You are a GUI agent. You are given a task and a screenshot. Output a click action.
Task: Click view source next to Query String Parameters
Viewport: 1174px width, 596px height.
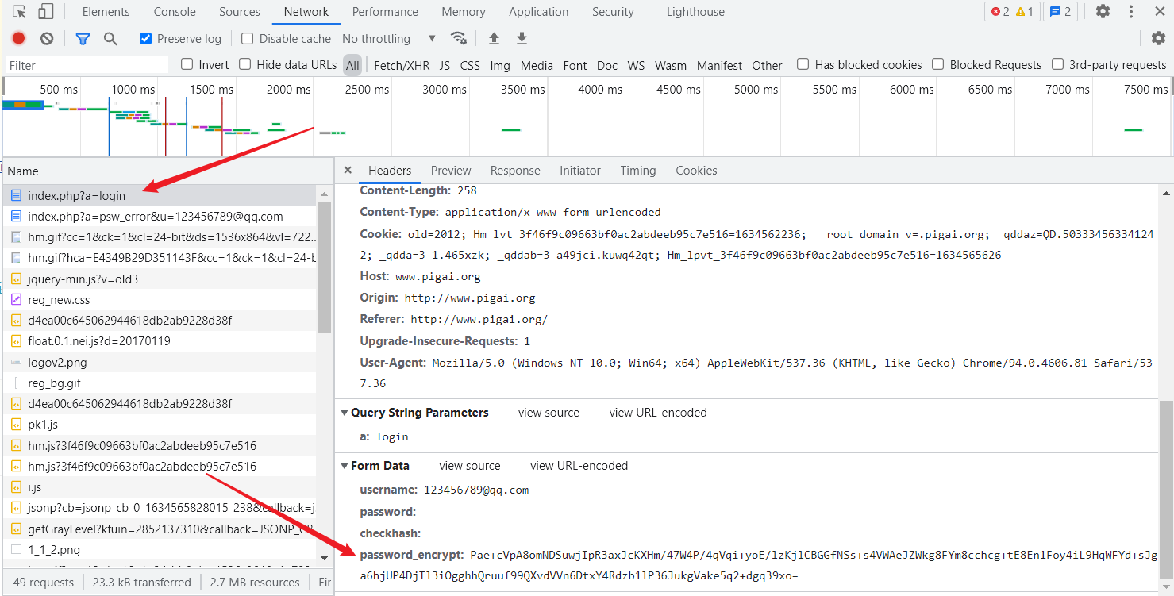549,412
